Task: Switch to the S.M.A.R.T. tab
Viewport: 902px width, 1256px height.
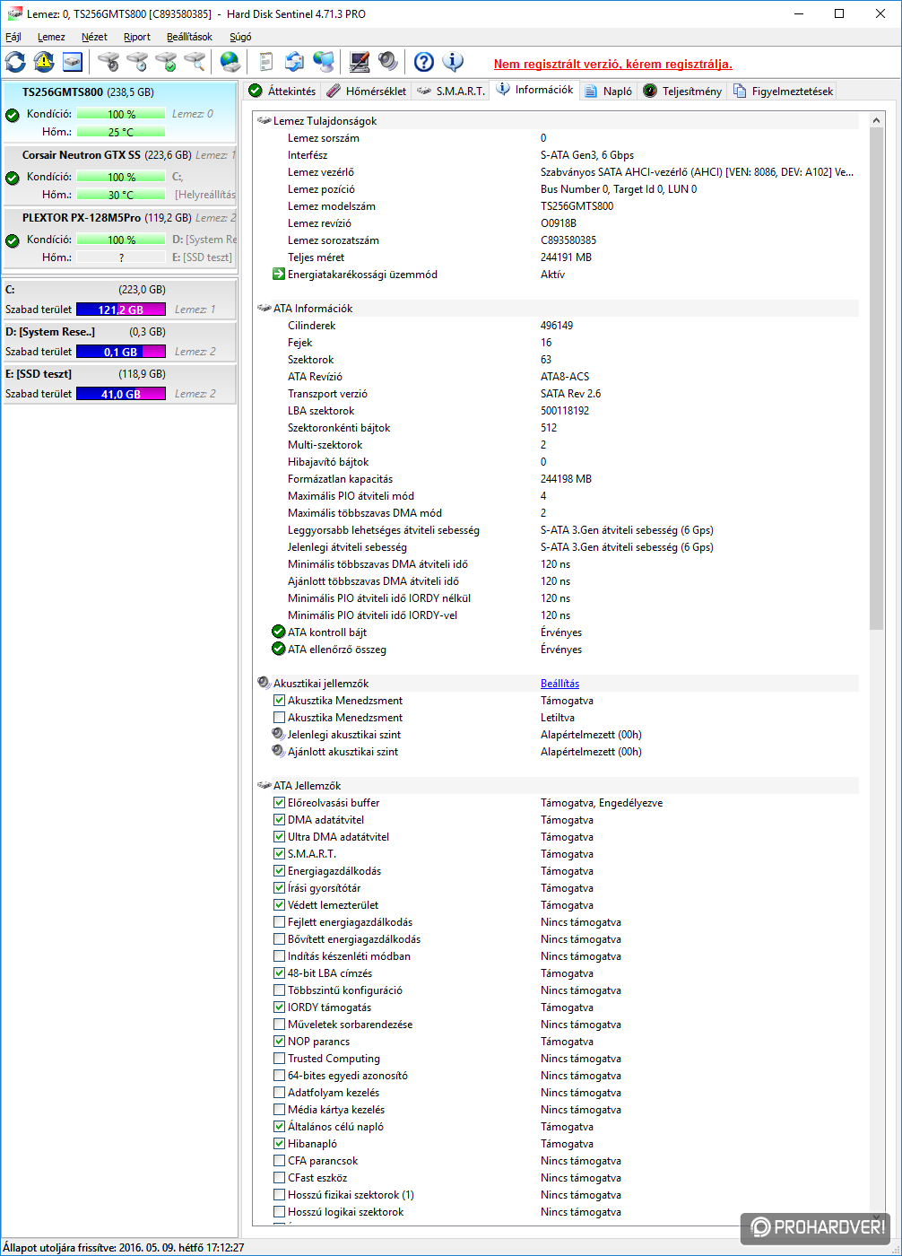Action: (x=450, y=91)
